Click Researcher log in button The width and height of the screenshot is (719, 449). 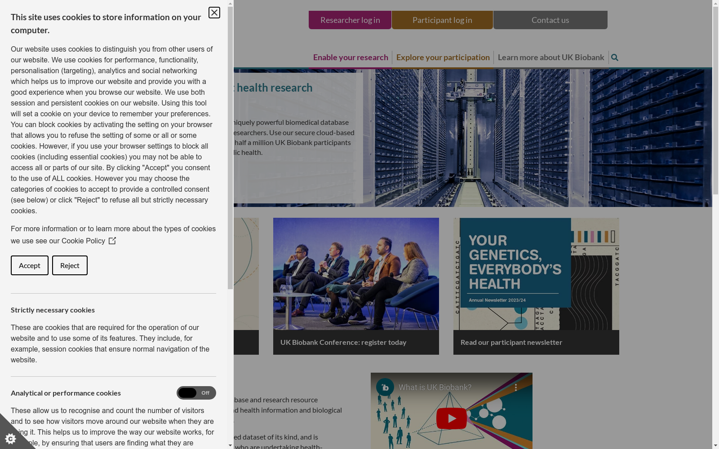350,20
